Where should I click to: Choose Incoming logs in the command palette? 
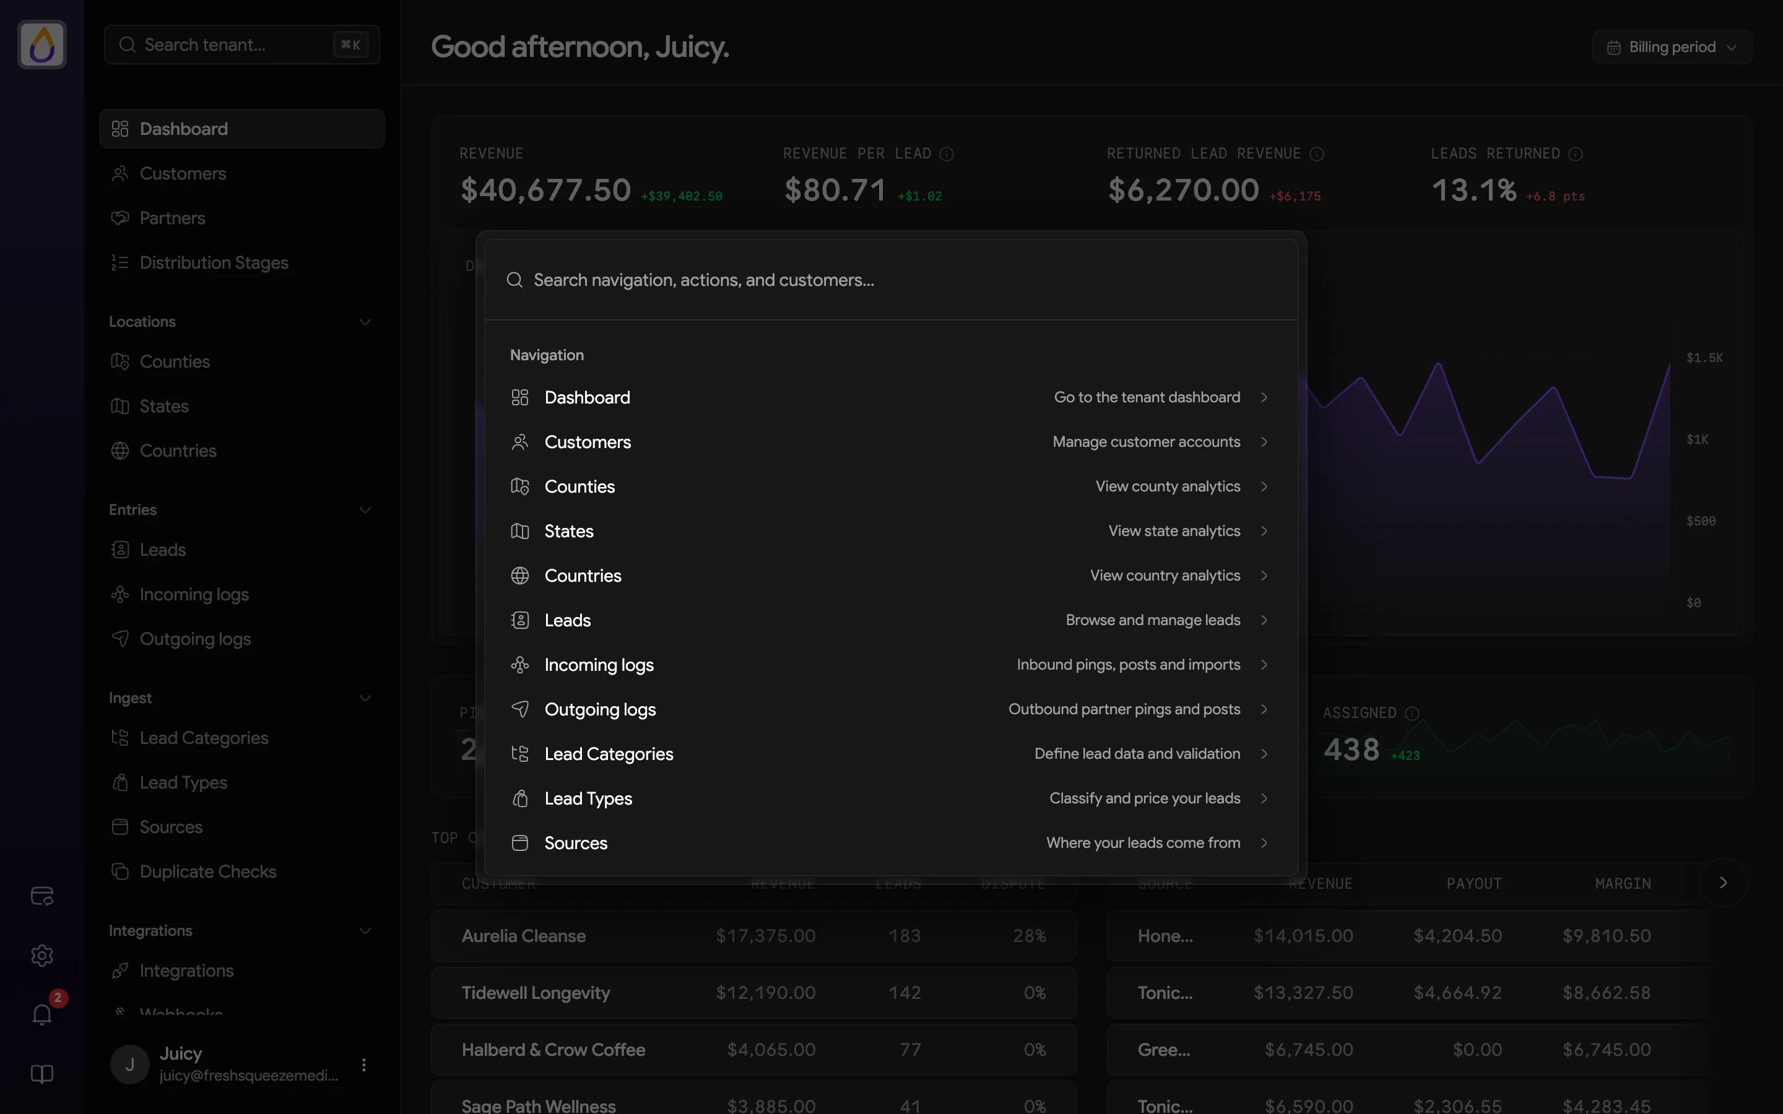point(891,665)
